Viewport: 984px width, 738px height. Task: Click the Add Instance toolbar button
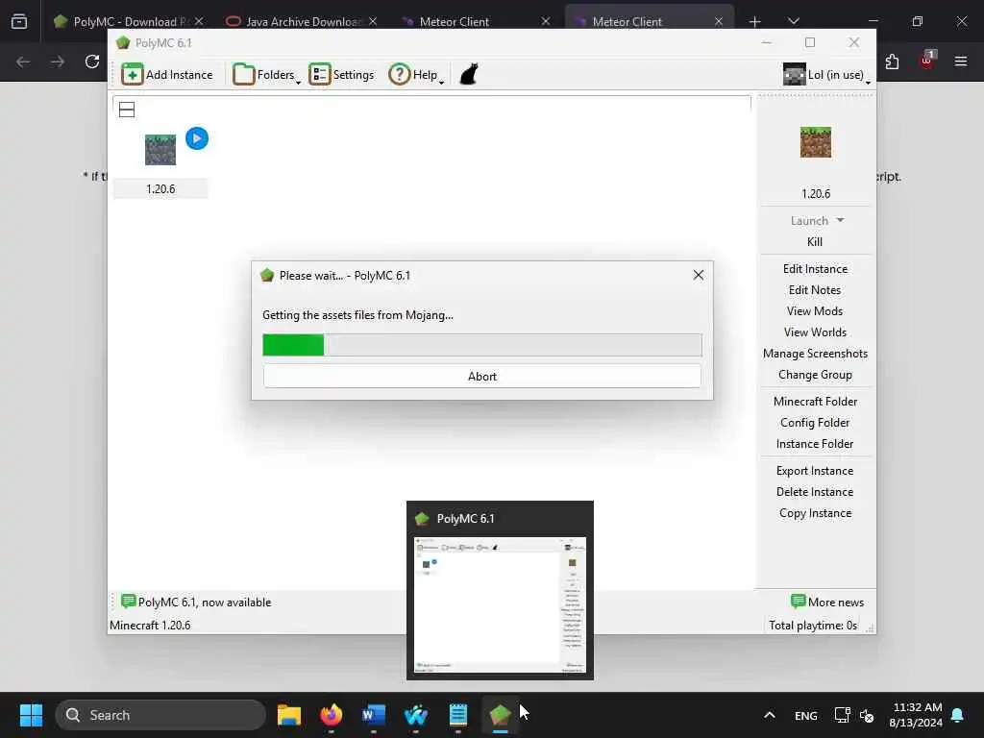[x=167, y=75]
